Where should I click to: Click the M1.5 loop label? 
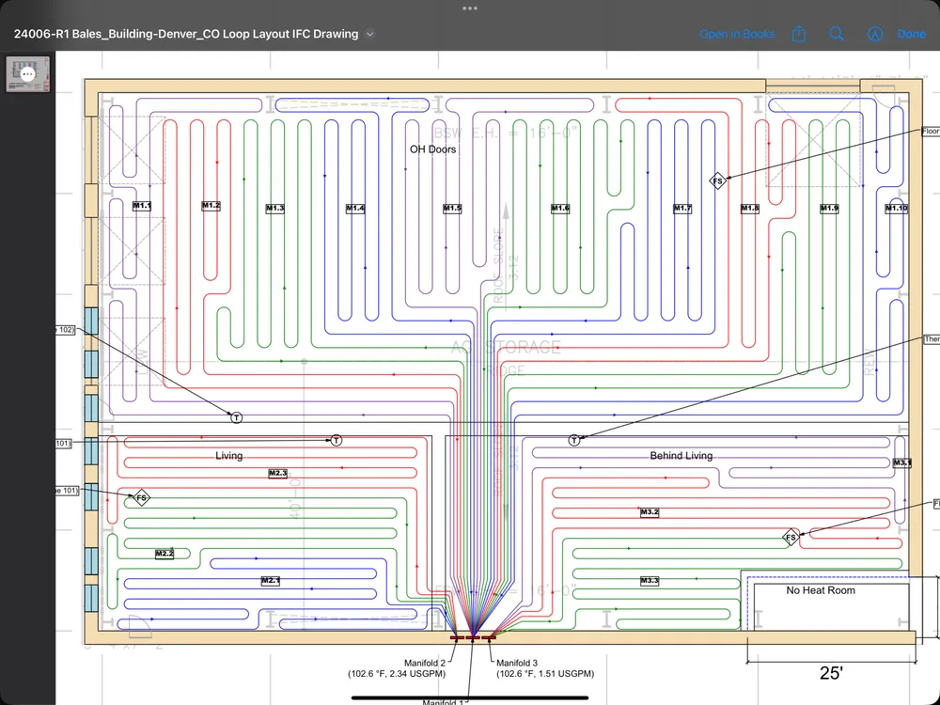coord(452,208)
